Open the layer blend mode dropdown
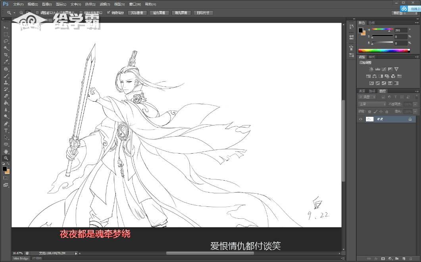This screenshot has height=262, width=421. (x=372, y=104)
